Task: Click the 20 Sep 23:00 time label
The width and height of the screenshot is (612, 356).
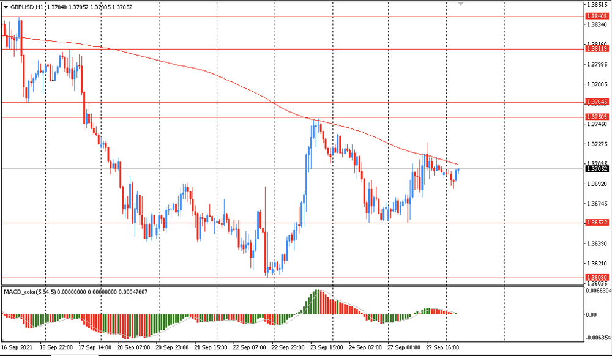Action: tap(172, 347)
